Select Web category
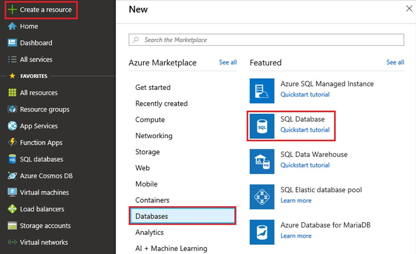This screenshot has height=254, width=416. (143, 168)
